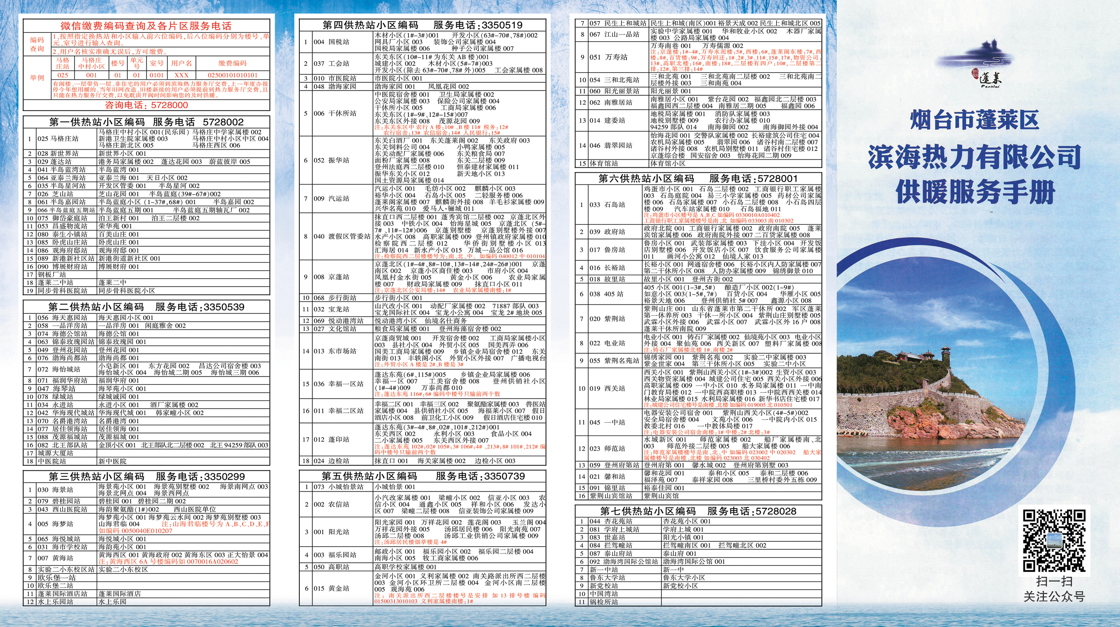Click the row "047 海琴站"
The image size is (1120, 627).
pos(147,388)
